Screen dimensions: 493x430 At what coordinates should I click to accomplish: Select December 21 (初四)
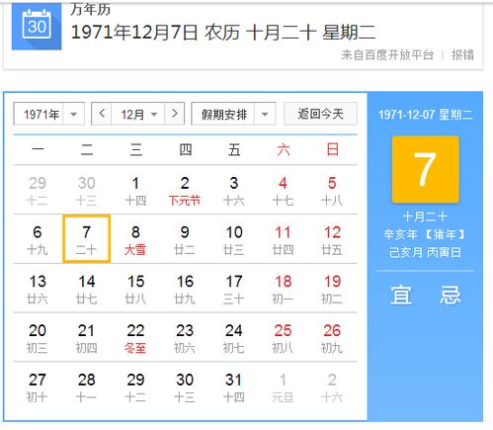coord(87,338)
